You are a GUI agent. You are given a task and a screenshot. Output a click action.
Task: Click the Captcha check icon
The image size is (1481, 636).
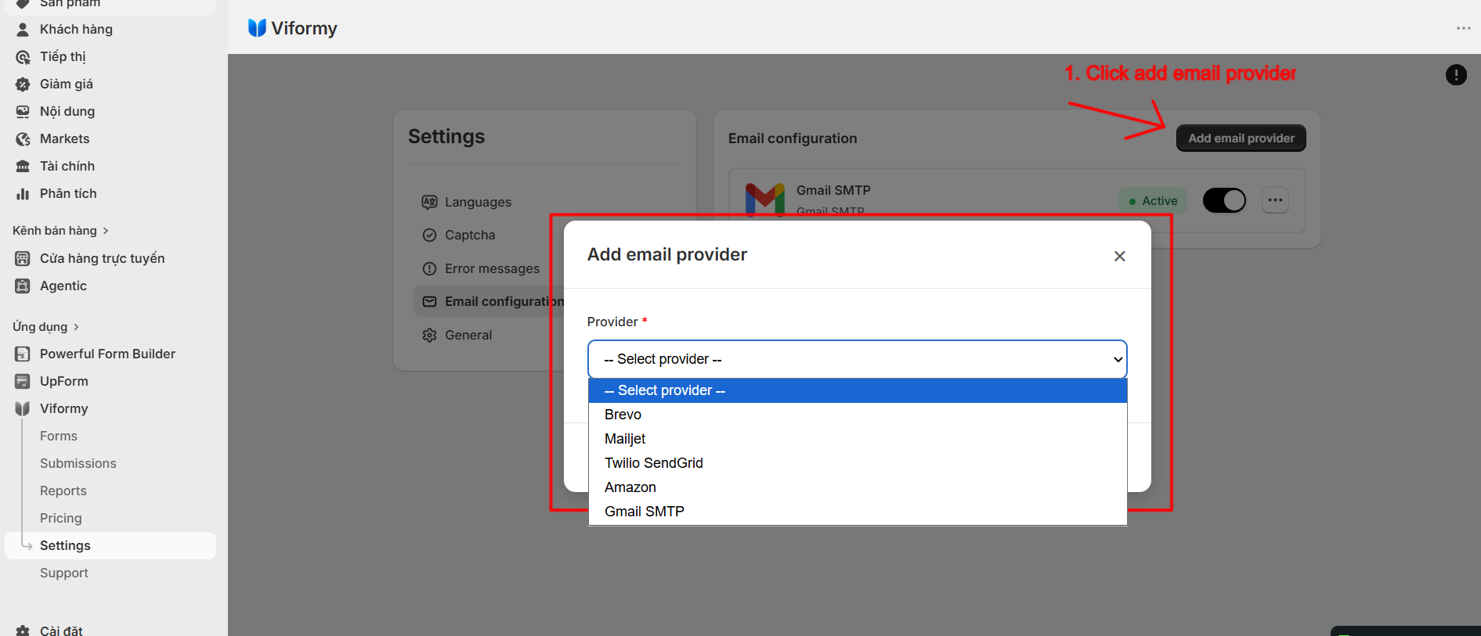click(429, 235)
